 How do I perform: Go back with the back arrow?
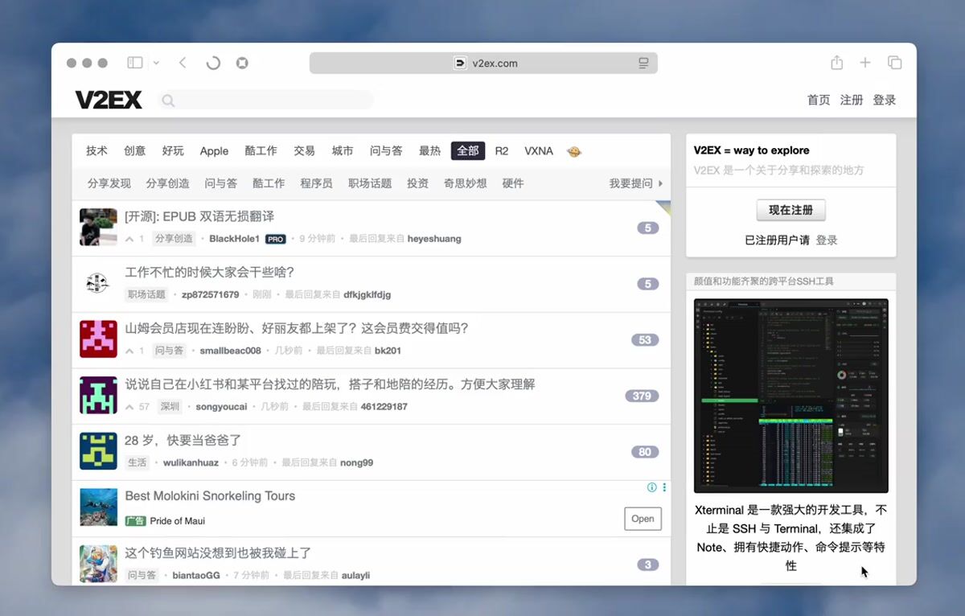coord(183,63)
